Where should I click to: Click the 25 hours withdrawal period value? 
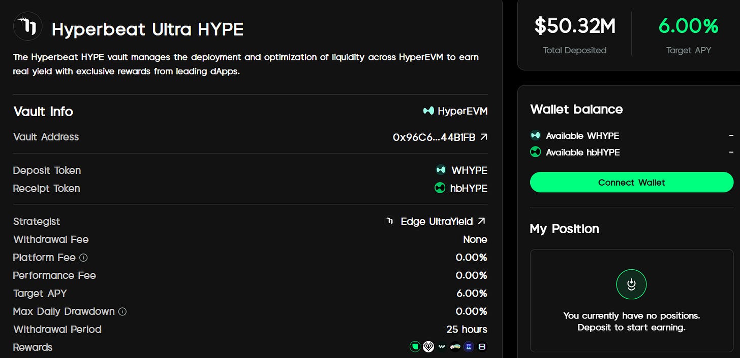467,330
